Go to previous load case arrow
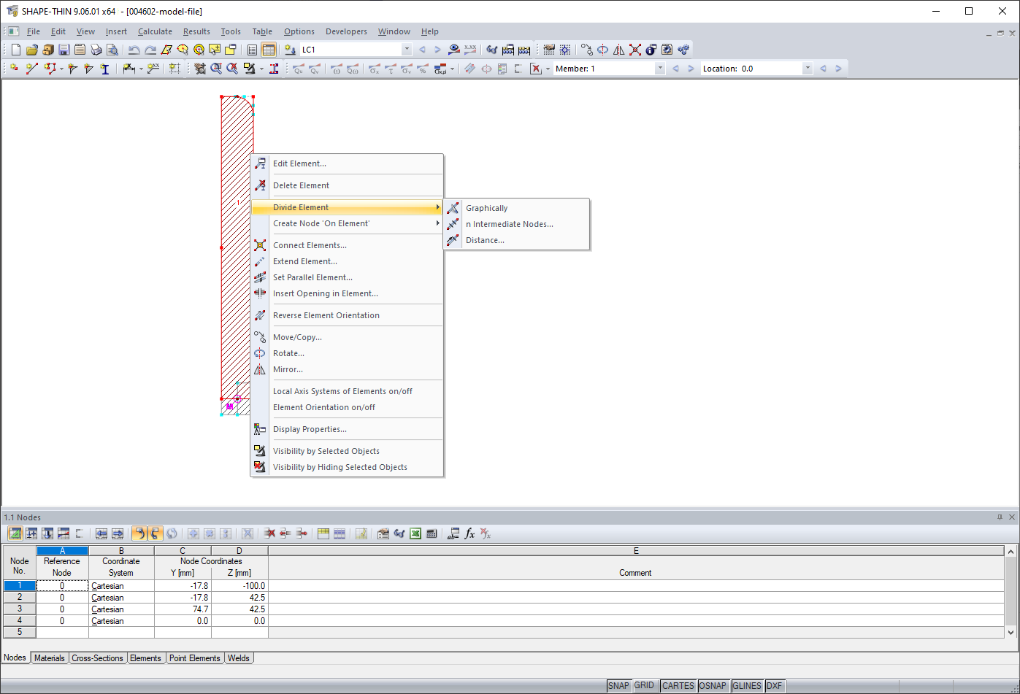This screenshot has height=694, width=1020. [x=422, y=50]
